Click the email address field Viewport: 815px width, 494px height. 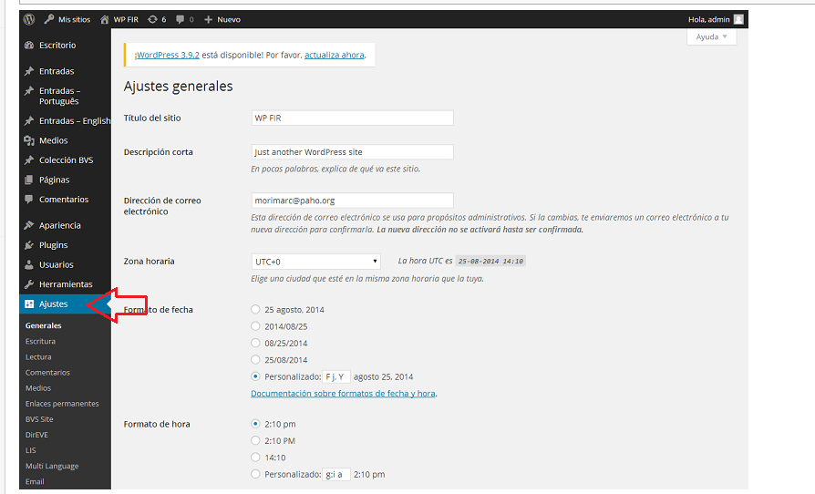tap(353, 201)
